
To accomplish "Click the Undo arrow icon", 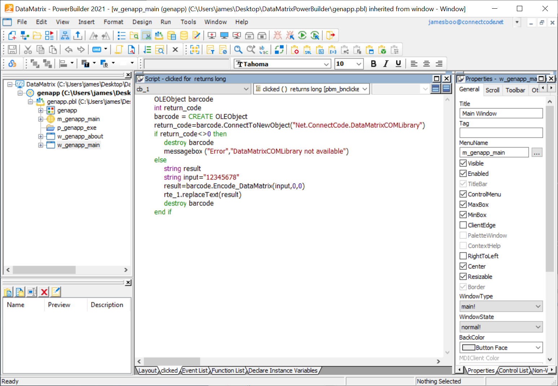I will point(69,50).
